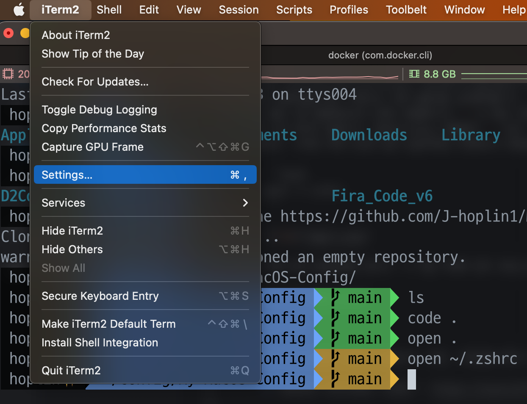Open Settings... from the menu

pos(145,175)
